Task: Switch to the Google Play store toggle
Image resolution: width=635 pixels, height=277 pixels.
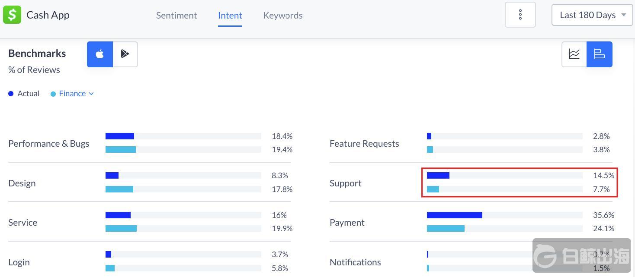Action: pos(125,54)
